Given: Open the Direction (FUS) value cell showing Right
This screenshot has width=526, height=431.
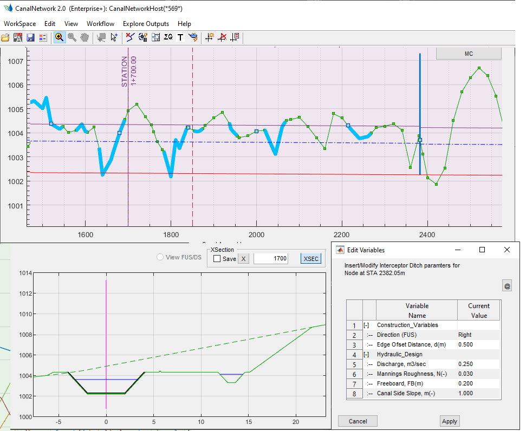Looking at the screenshot, I should point(478,335).
